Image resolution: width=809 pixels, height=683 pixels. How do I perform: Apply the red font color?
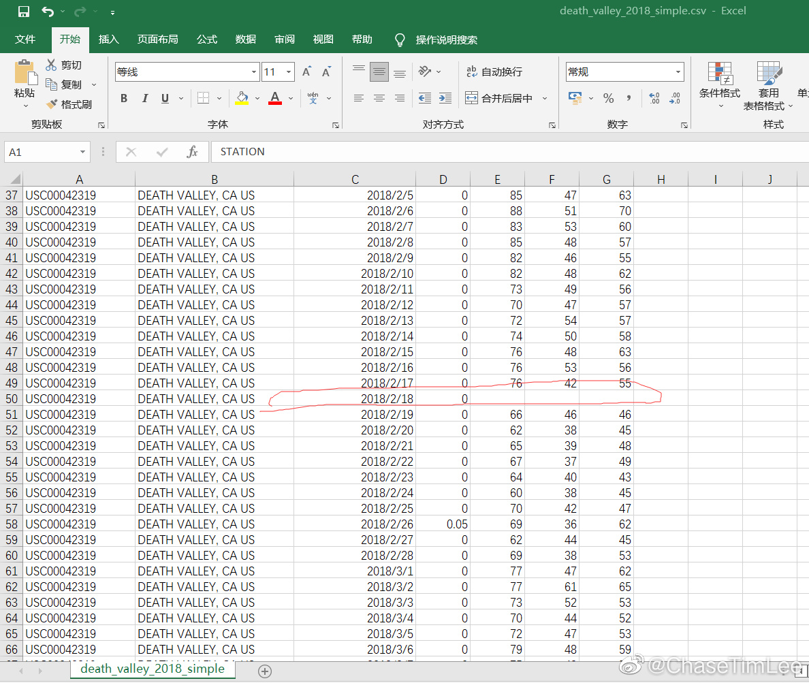[x=275, y=98]
